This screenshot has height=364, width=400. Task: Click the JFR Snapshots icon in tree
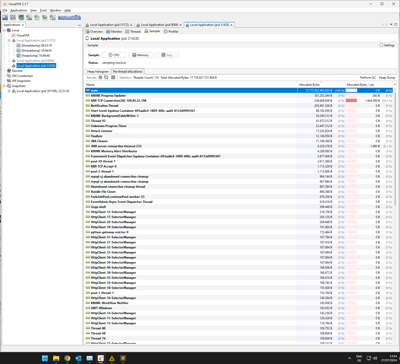tap(9, 81)
